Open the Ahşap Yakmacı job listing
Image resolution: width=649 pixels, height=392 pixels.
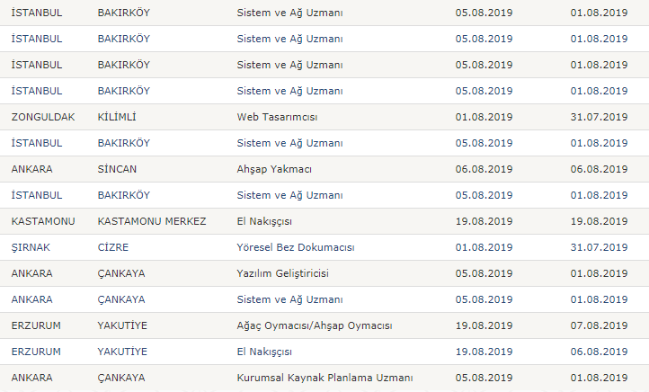pos(274,169)
